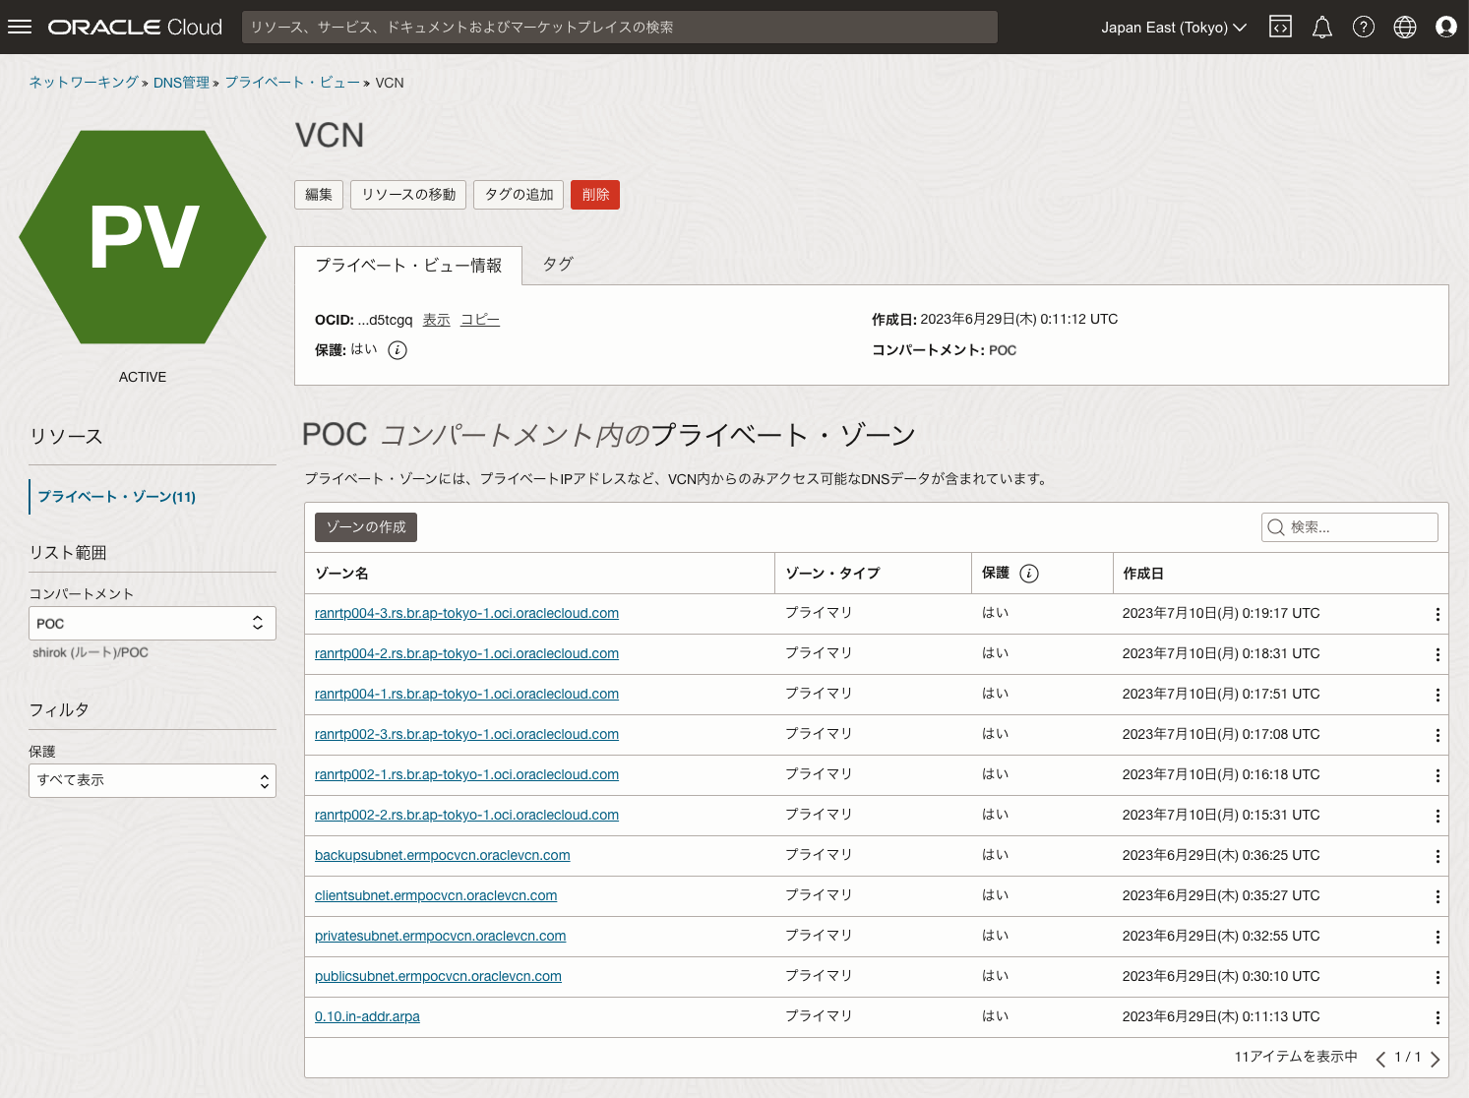
Task: Click the リソースの移動 button
Action: coord(408,195)
